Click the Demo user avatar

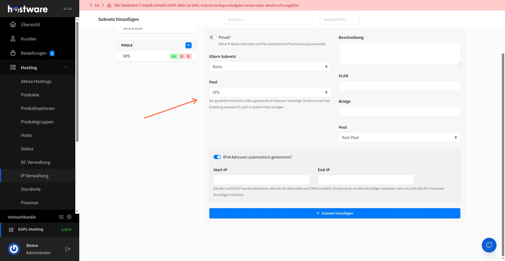(14, 249)
